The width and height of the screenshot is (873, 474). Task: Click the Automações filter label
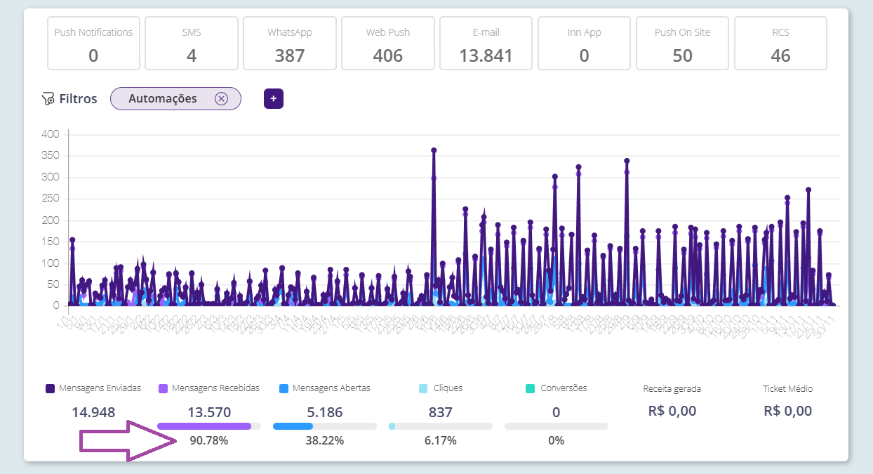(x=163, y=99)
